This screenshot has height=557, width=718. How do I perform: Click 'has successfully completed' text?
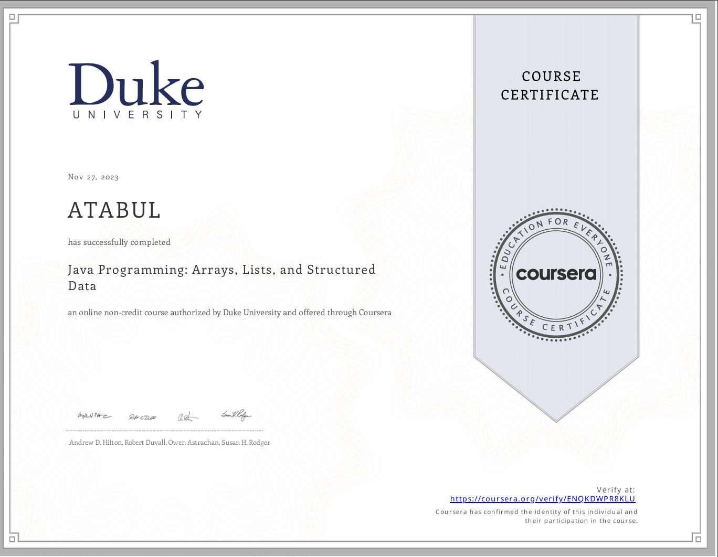tap(119, 242)
